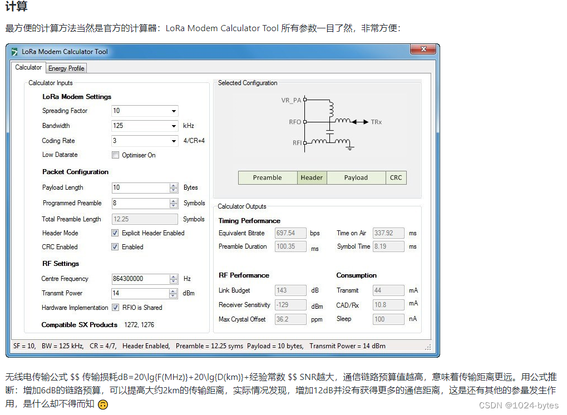Click the Payload Length input field
The width and height of the screenshot is (567, 415).
(141, 187)
